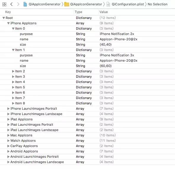Click Dictionary type of Root row
The image size is (175, 169).
[x=84, y=18]
